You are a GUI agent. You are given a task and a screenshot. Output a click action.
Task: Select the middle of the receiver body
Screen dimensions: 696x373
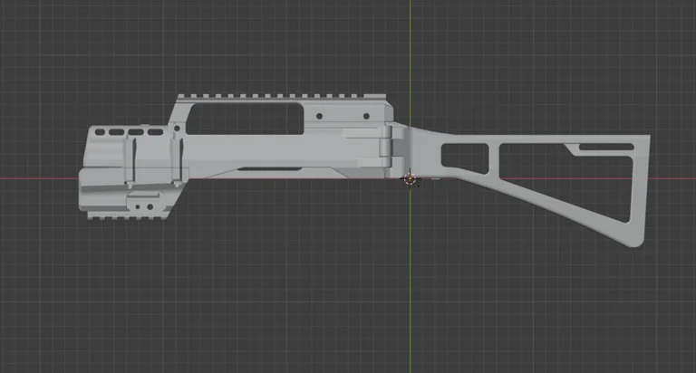click(x=272, y=151)
